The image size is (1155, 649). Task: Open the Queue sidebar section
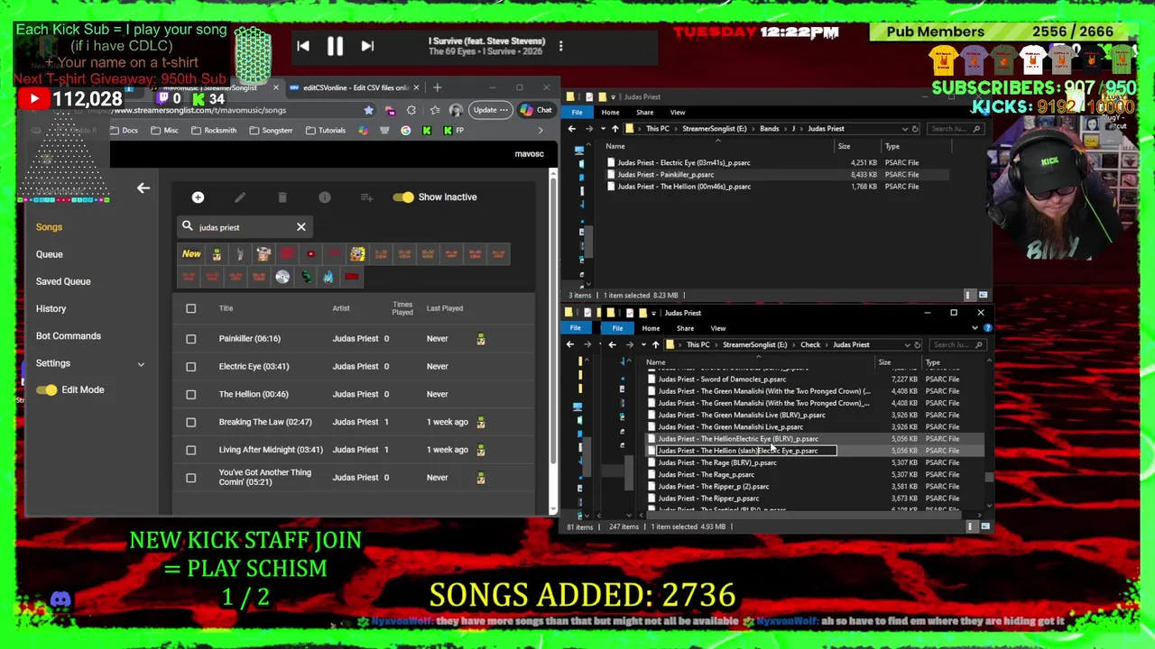coord(50,254)
